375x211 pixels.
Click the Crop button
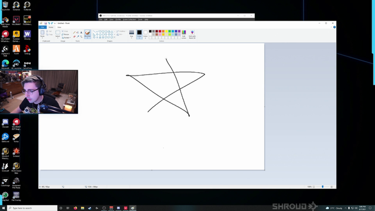coord(65,31)
